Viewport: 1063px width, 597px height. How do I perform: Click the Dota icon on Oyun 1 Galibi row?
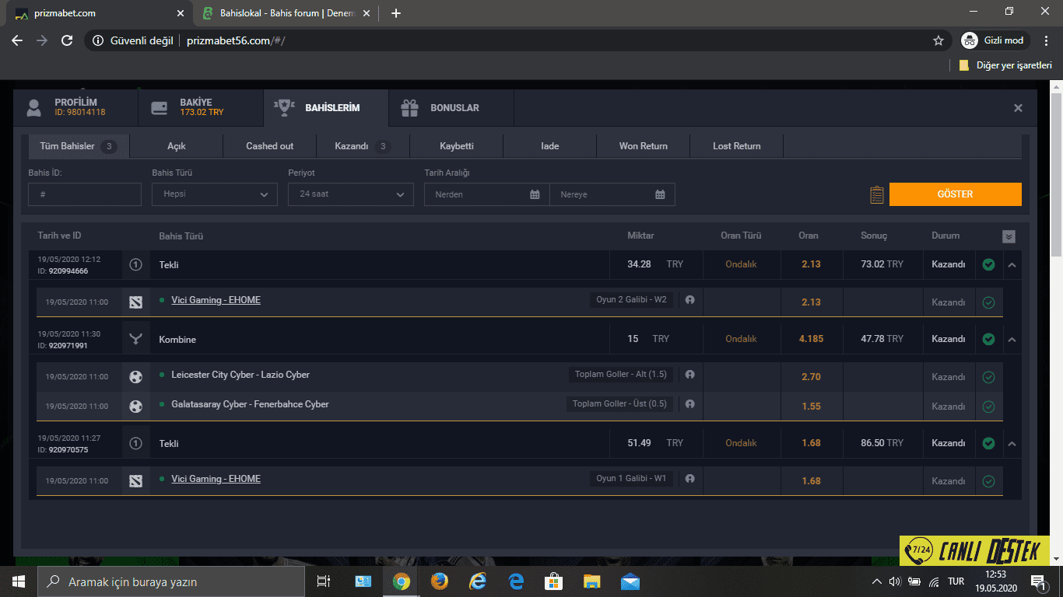[x=136, y=481]
